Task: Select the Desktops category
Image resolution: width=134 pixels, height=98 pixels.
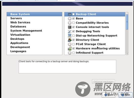Action: coord(34,39)
